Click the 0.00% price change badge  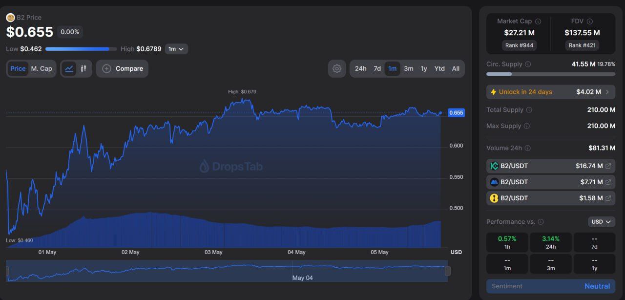point(70,32)
